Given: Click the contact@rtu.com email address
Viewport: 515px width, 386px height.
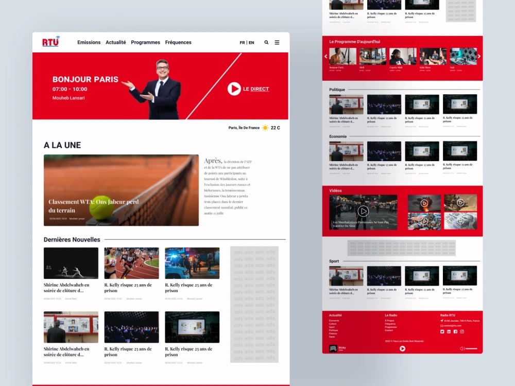Looking at the screenshot, I should click(x=453, y=326).
